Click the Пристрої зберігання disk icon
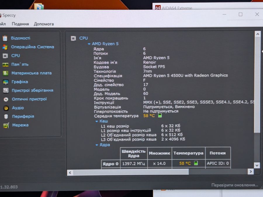The image size is (263, 197). (6, 90)
